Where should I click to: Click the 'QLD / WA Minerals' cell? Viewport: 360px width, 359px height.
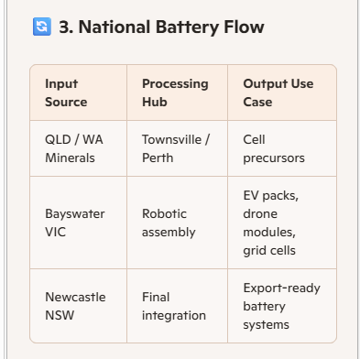point(79,148)
